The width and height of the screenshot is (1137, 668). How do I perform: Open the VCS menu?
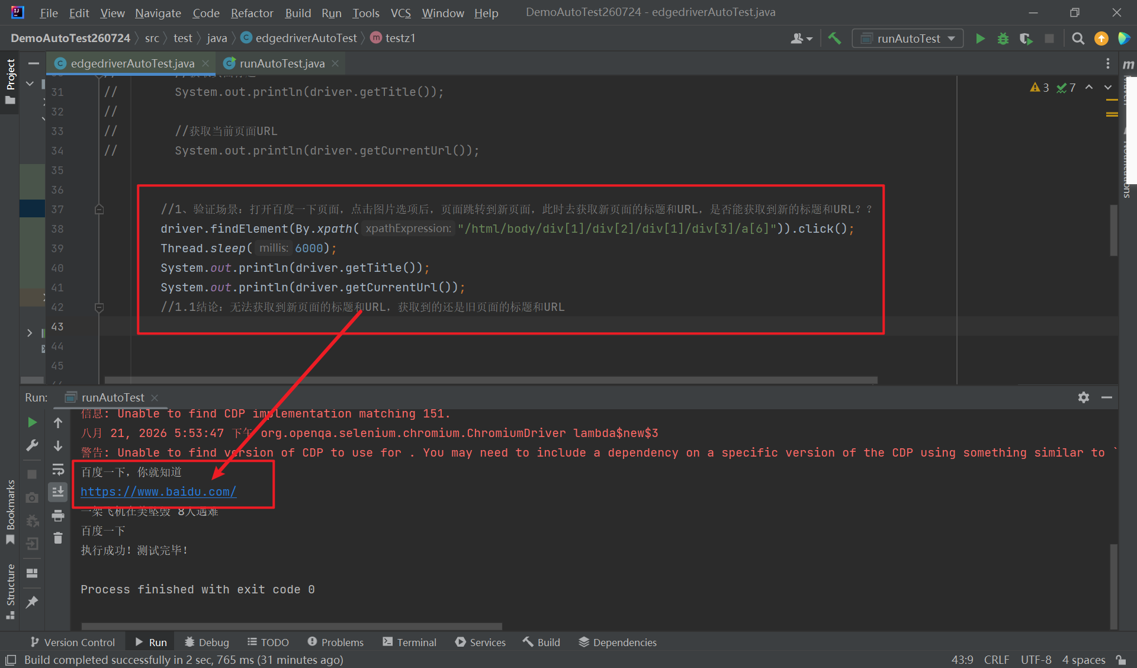pyautogui.click(x=400, y=12)
